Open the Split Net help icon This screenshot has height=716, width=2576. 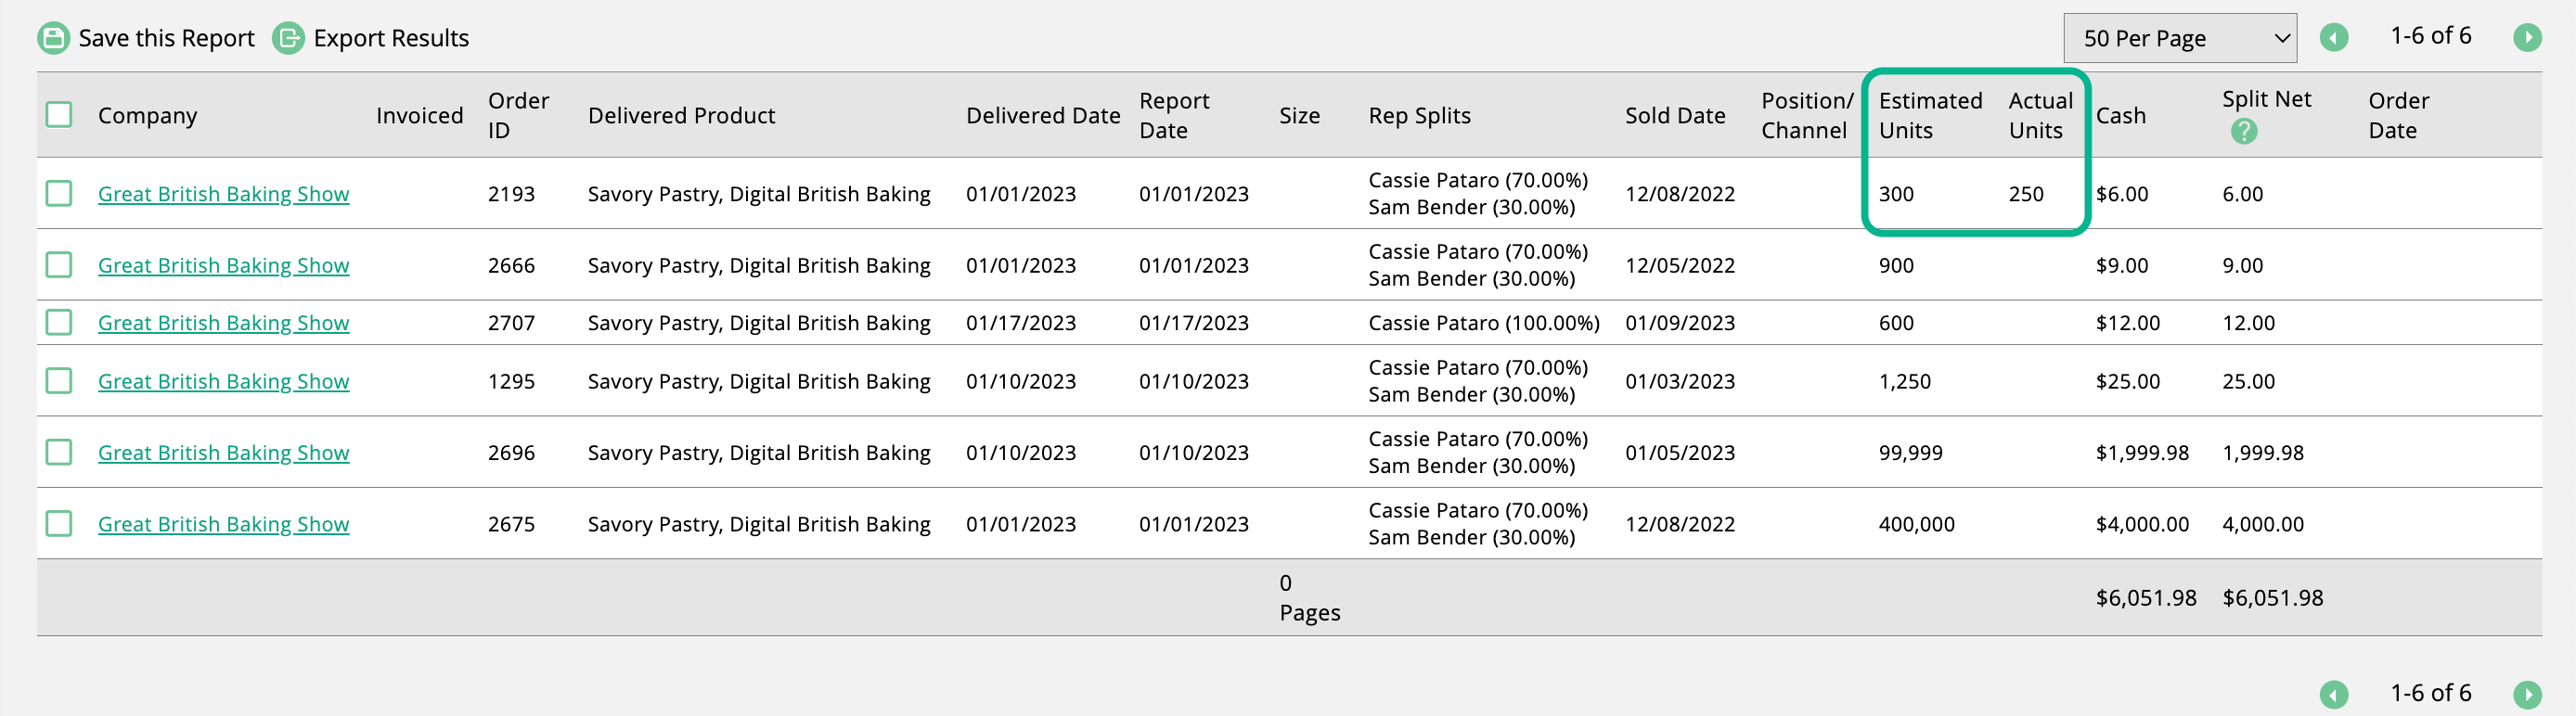point(2244,131)
